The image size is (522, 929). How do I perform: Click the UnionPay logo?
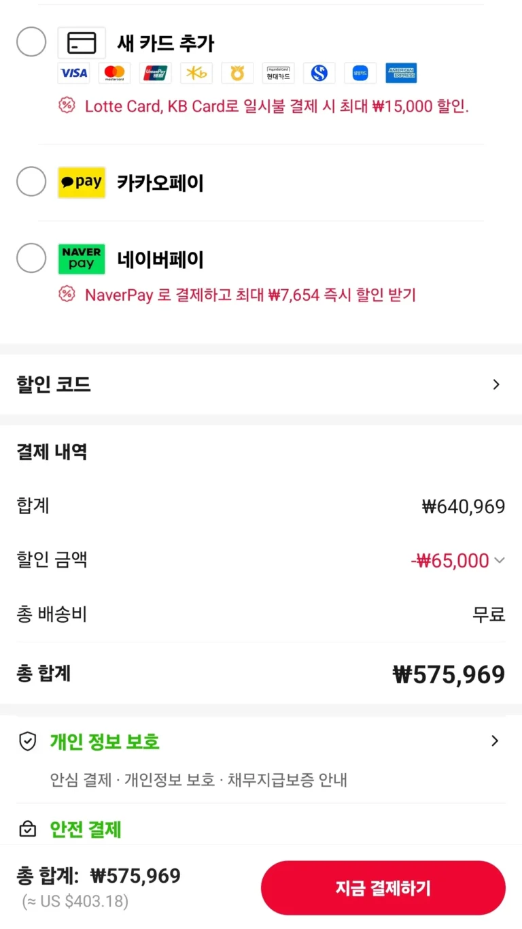pos(156,73)
